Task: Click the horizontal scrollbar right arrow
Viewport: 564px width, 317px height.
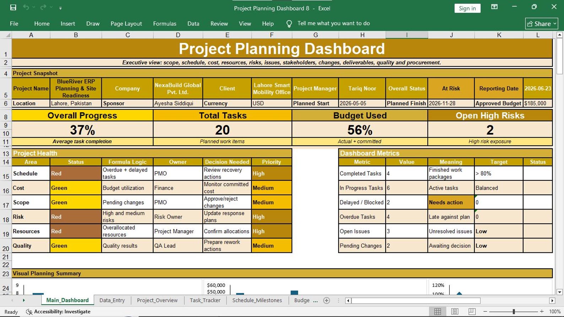Action: coord(552,301)
